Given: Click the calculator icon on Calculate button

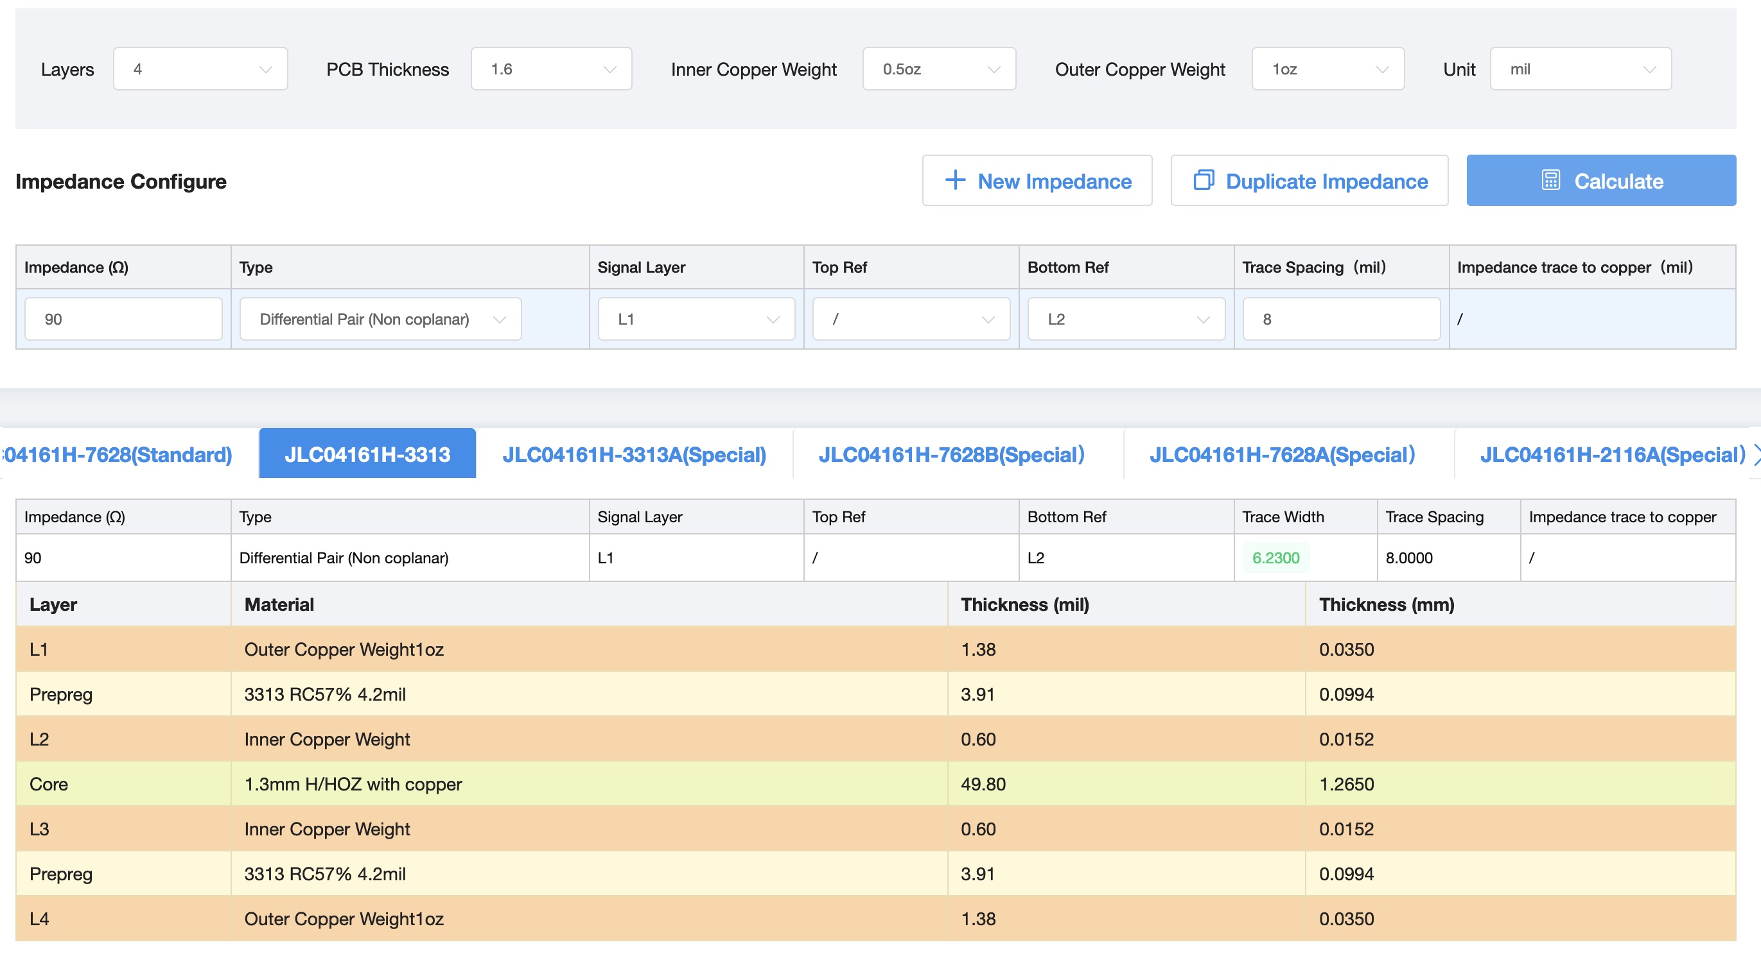Looking at the screenshot, I should click(1550, 180).
